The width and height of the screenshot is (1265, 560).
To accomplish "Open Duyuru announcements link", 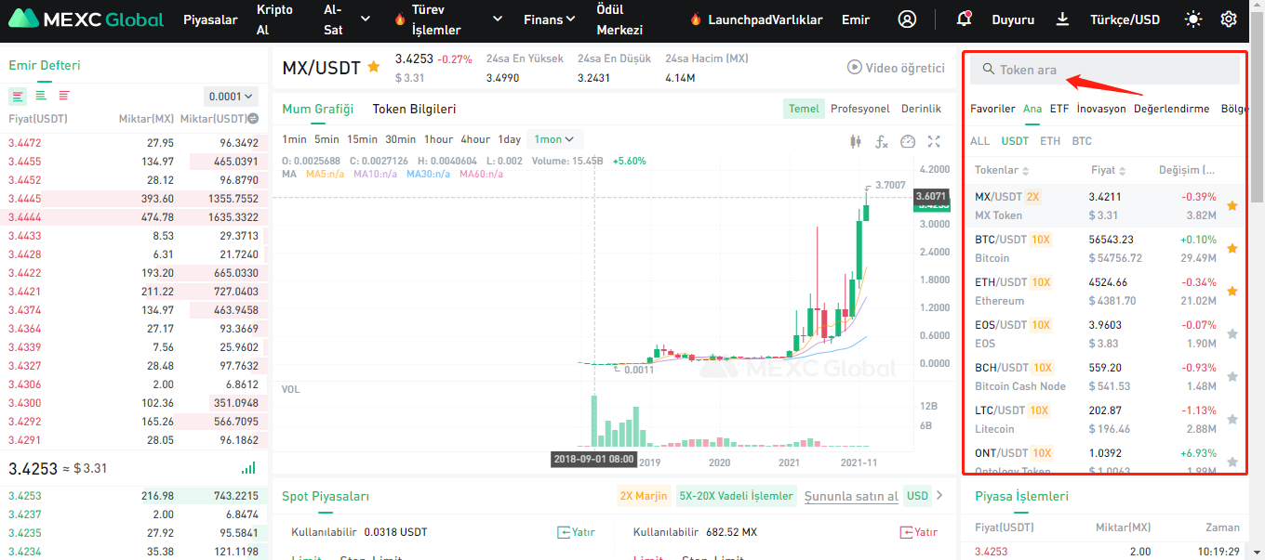I will tap(1013, 20).
